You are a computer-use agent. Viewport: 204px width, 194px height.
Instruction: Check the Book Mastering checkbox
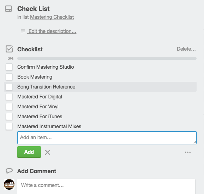[x=9, y=77]
